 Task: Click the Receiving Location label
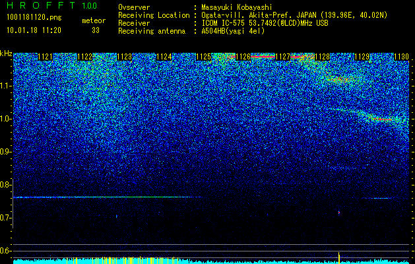point(154,15)
